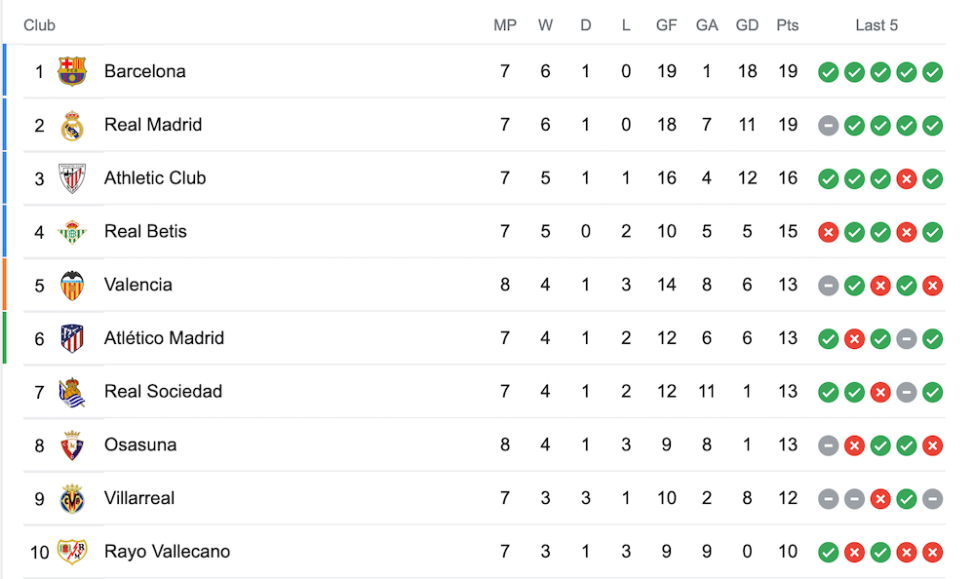Click Barcelona's latest green win icon
This screenshot has width=975, height=579.
933,72
